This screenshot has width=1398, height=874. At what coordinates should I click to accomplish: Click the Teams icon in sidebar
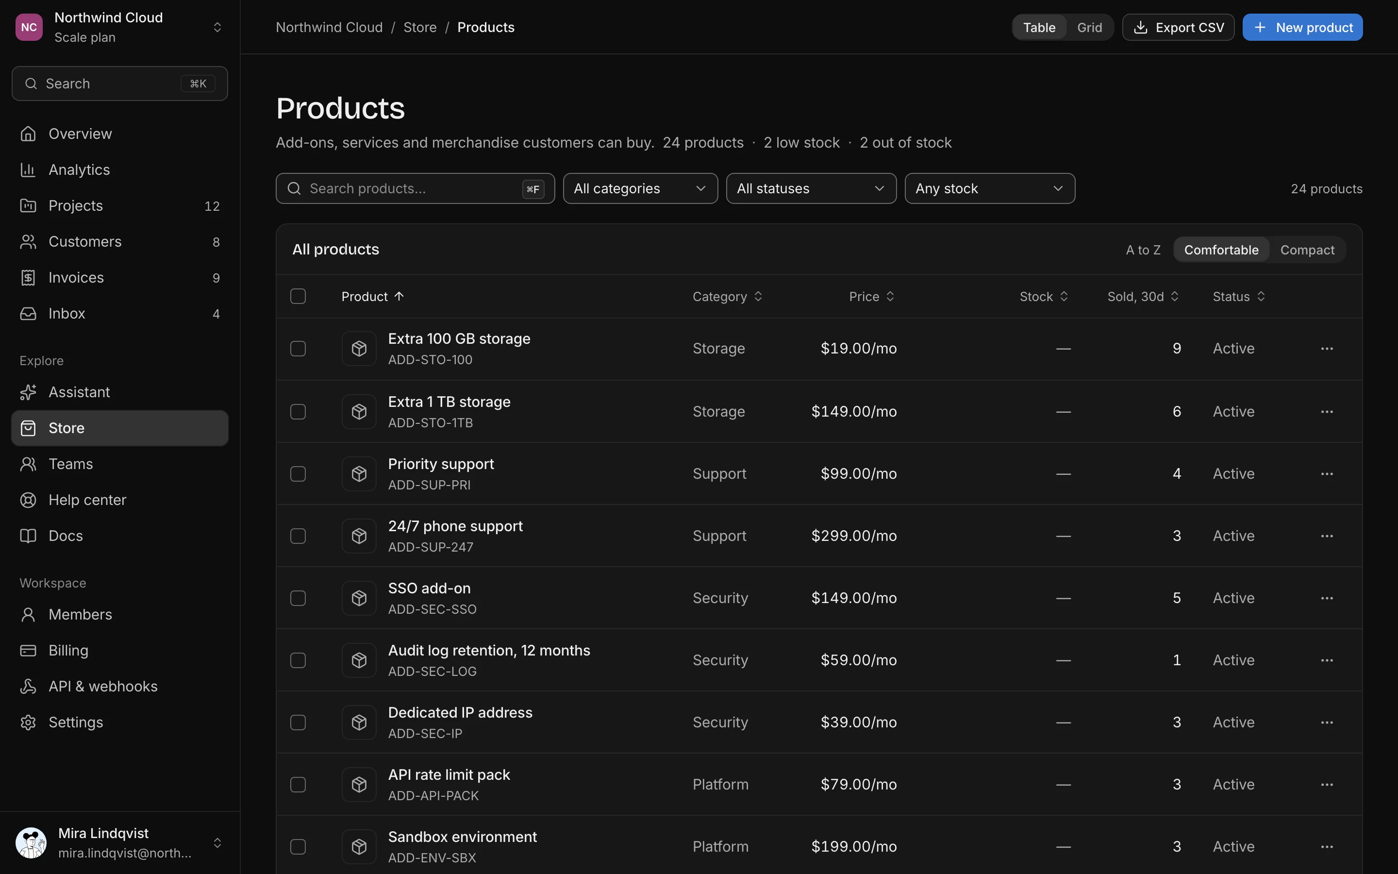28,464
